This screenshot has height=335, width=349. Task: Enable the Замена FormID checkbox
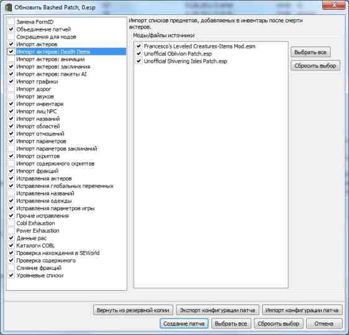[11, 22]
